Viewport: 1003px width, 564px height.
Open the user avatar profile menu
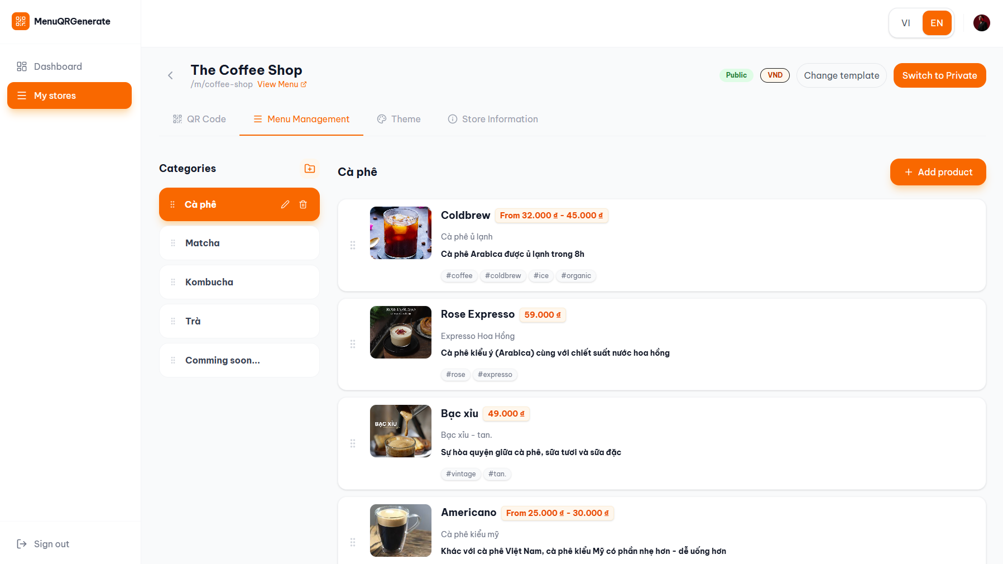pos(981,23)
